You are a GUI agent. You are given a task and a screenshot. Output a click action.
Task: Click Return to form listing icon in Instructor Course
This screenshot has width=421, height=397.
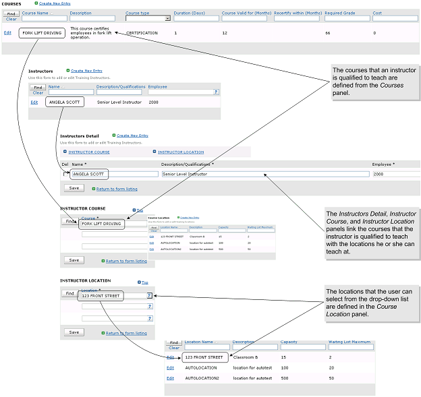[103, 261]
